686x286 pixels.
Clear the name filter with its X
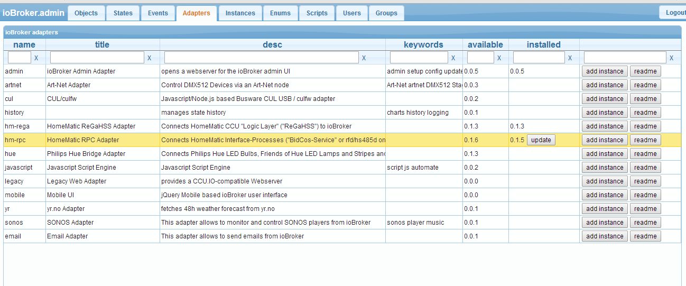coord(36,58)
